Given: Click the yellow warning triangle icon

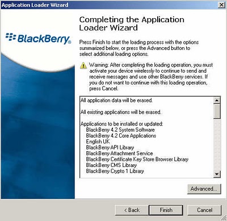Looking at the screenshot, I should pyautogui.click(x=83, y=66).
